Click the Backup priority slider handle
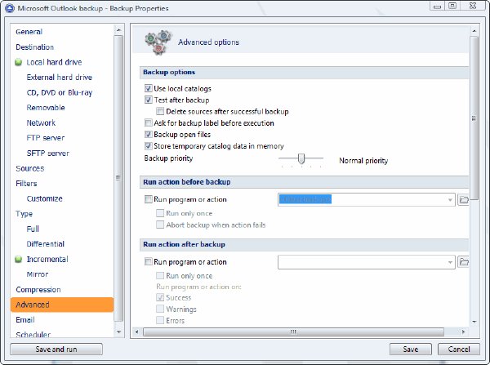 (301, 158)
